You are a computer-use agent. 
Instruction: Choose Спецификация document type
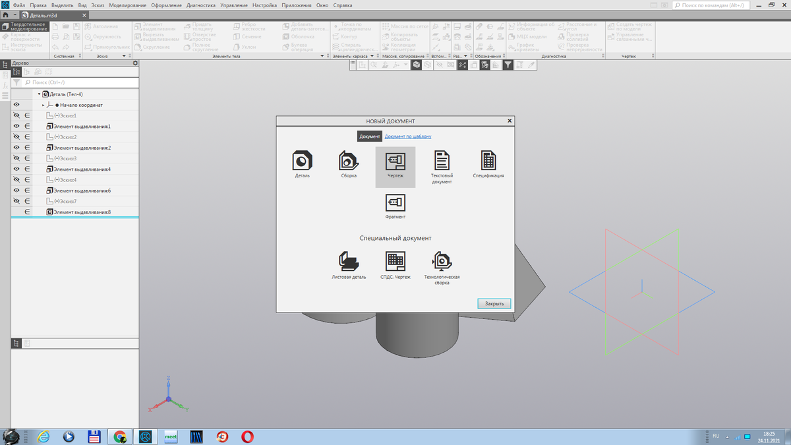(488, 165)
